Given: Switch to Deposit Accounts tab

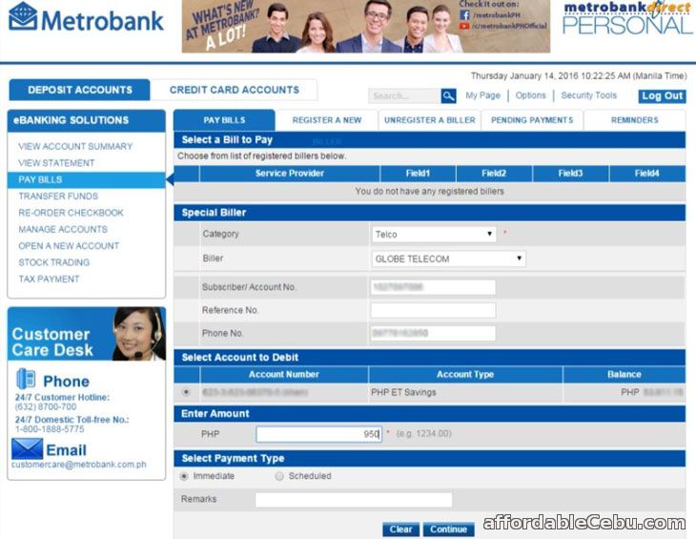Looking at the screenshot, I should coord(79,90).
